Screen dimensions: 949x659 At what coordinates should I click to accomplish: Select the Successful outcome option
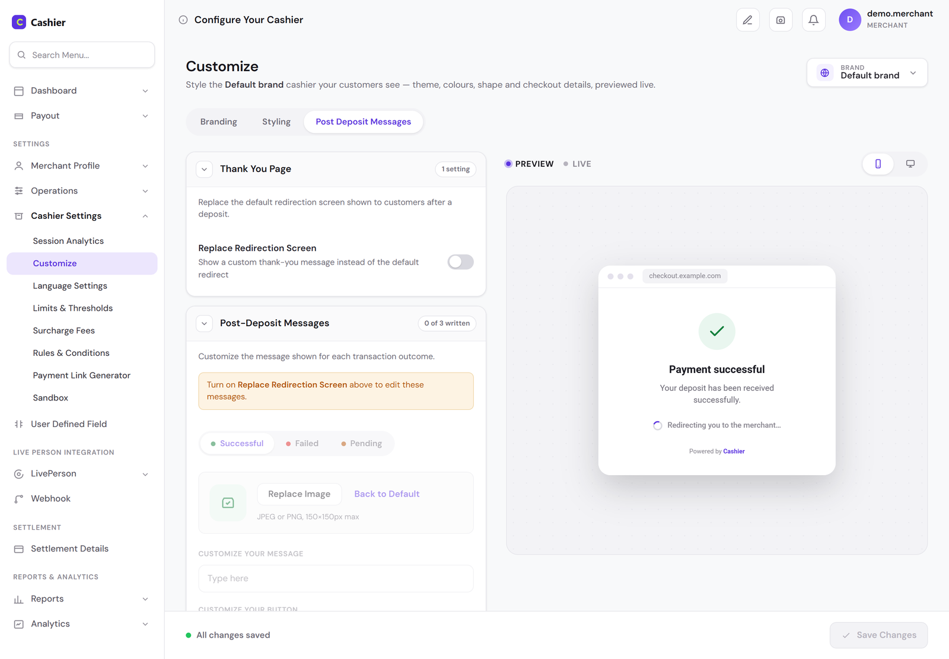237,444
